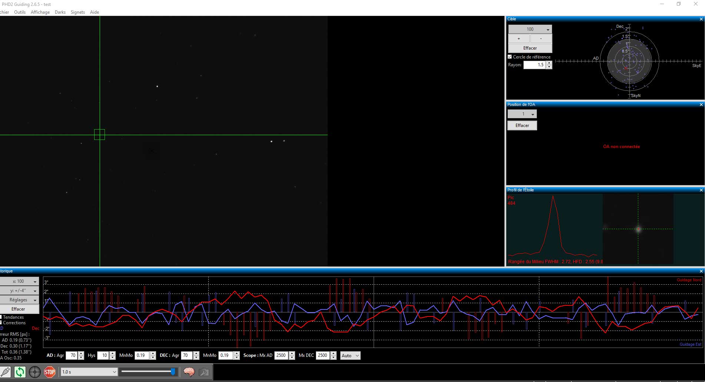The height and width of the screenshot is (382, 705).
Task: Click the Rayon value input field
Action: (x=534, y=65)
